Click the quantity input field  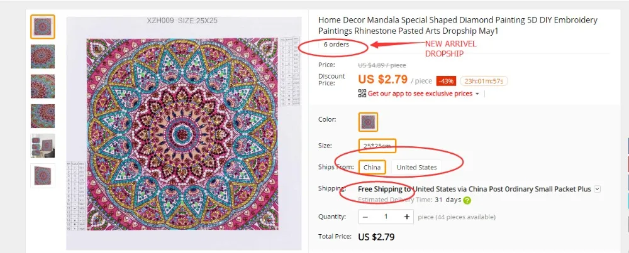click(x=386, y=217)
